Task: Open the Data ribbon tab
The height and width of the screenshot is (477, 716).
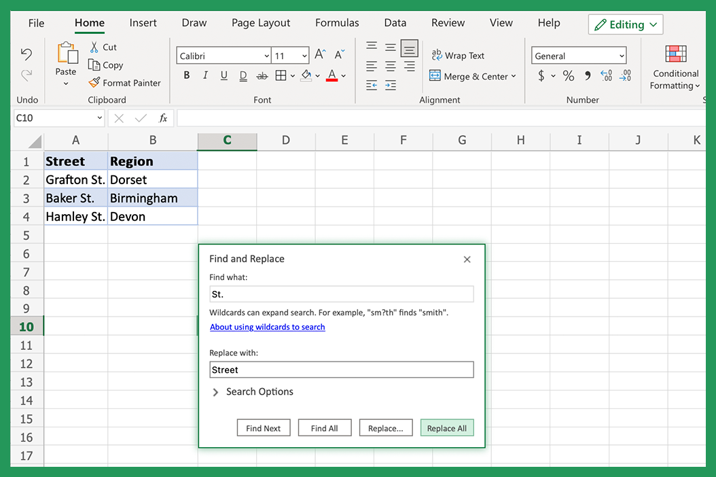Action: pyautogui.click(x=395, y=22)
